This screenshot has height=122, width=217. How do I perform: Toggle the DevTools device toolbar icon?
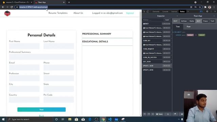point(148,12)
